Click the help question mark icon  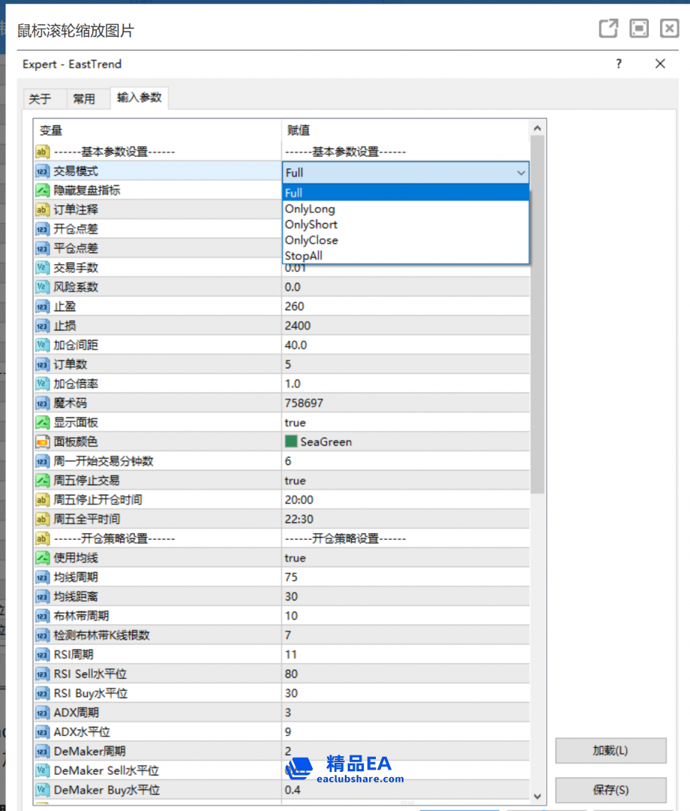point(618,64)
